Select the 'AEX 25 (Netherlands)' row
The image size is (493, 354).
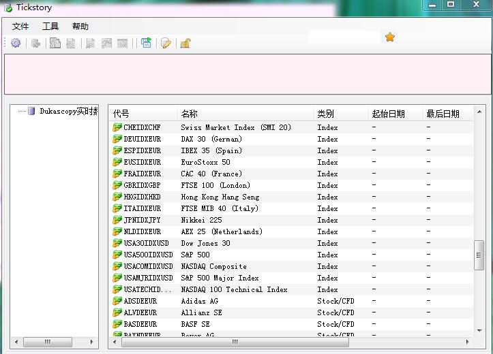coord(291,231)
